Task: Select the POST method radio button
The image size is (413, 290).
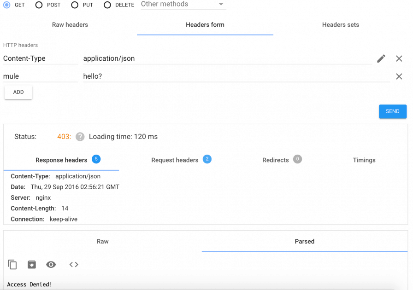Action: click(39, 5)
